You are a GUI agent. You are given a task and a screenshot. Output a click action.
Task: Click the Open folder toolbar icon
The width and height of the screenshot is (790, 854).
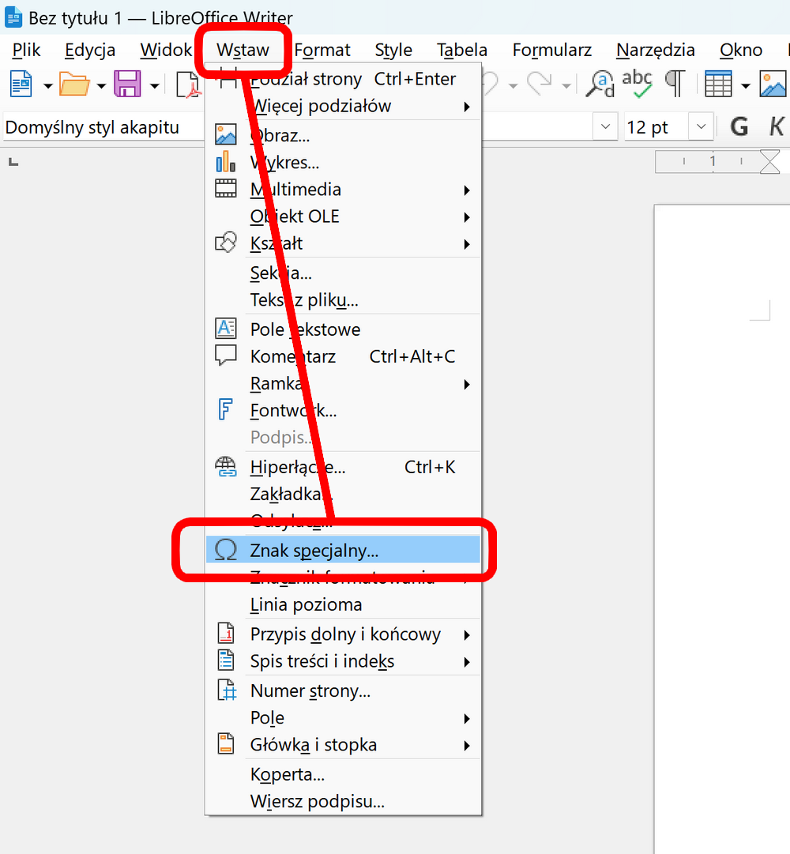click(74, 85)
